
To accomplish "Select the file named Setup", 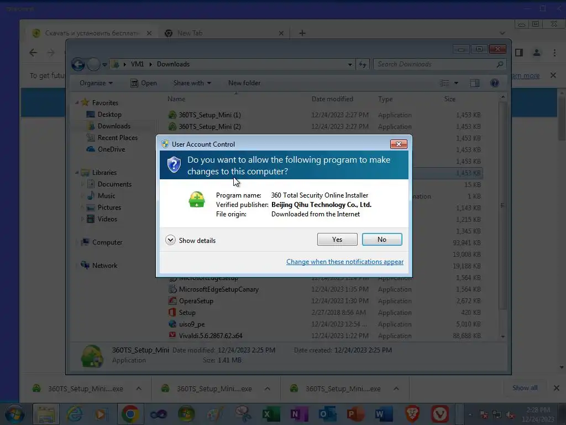I will [x=187, y=313].
